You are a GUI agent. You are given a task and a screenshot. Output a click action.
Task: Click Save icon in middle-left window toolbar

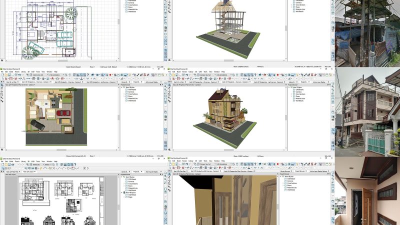click(9, 74)
